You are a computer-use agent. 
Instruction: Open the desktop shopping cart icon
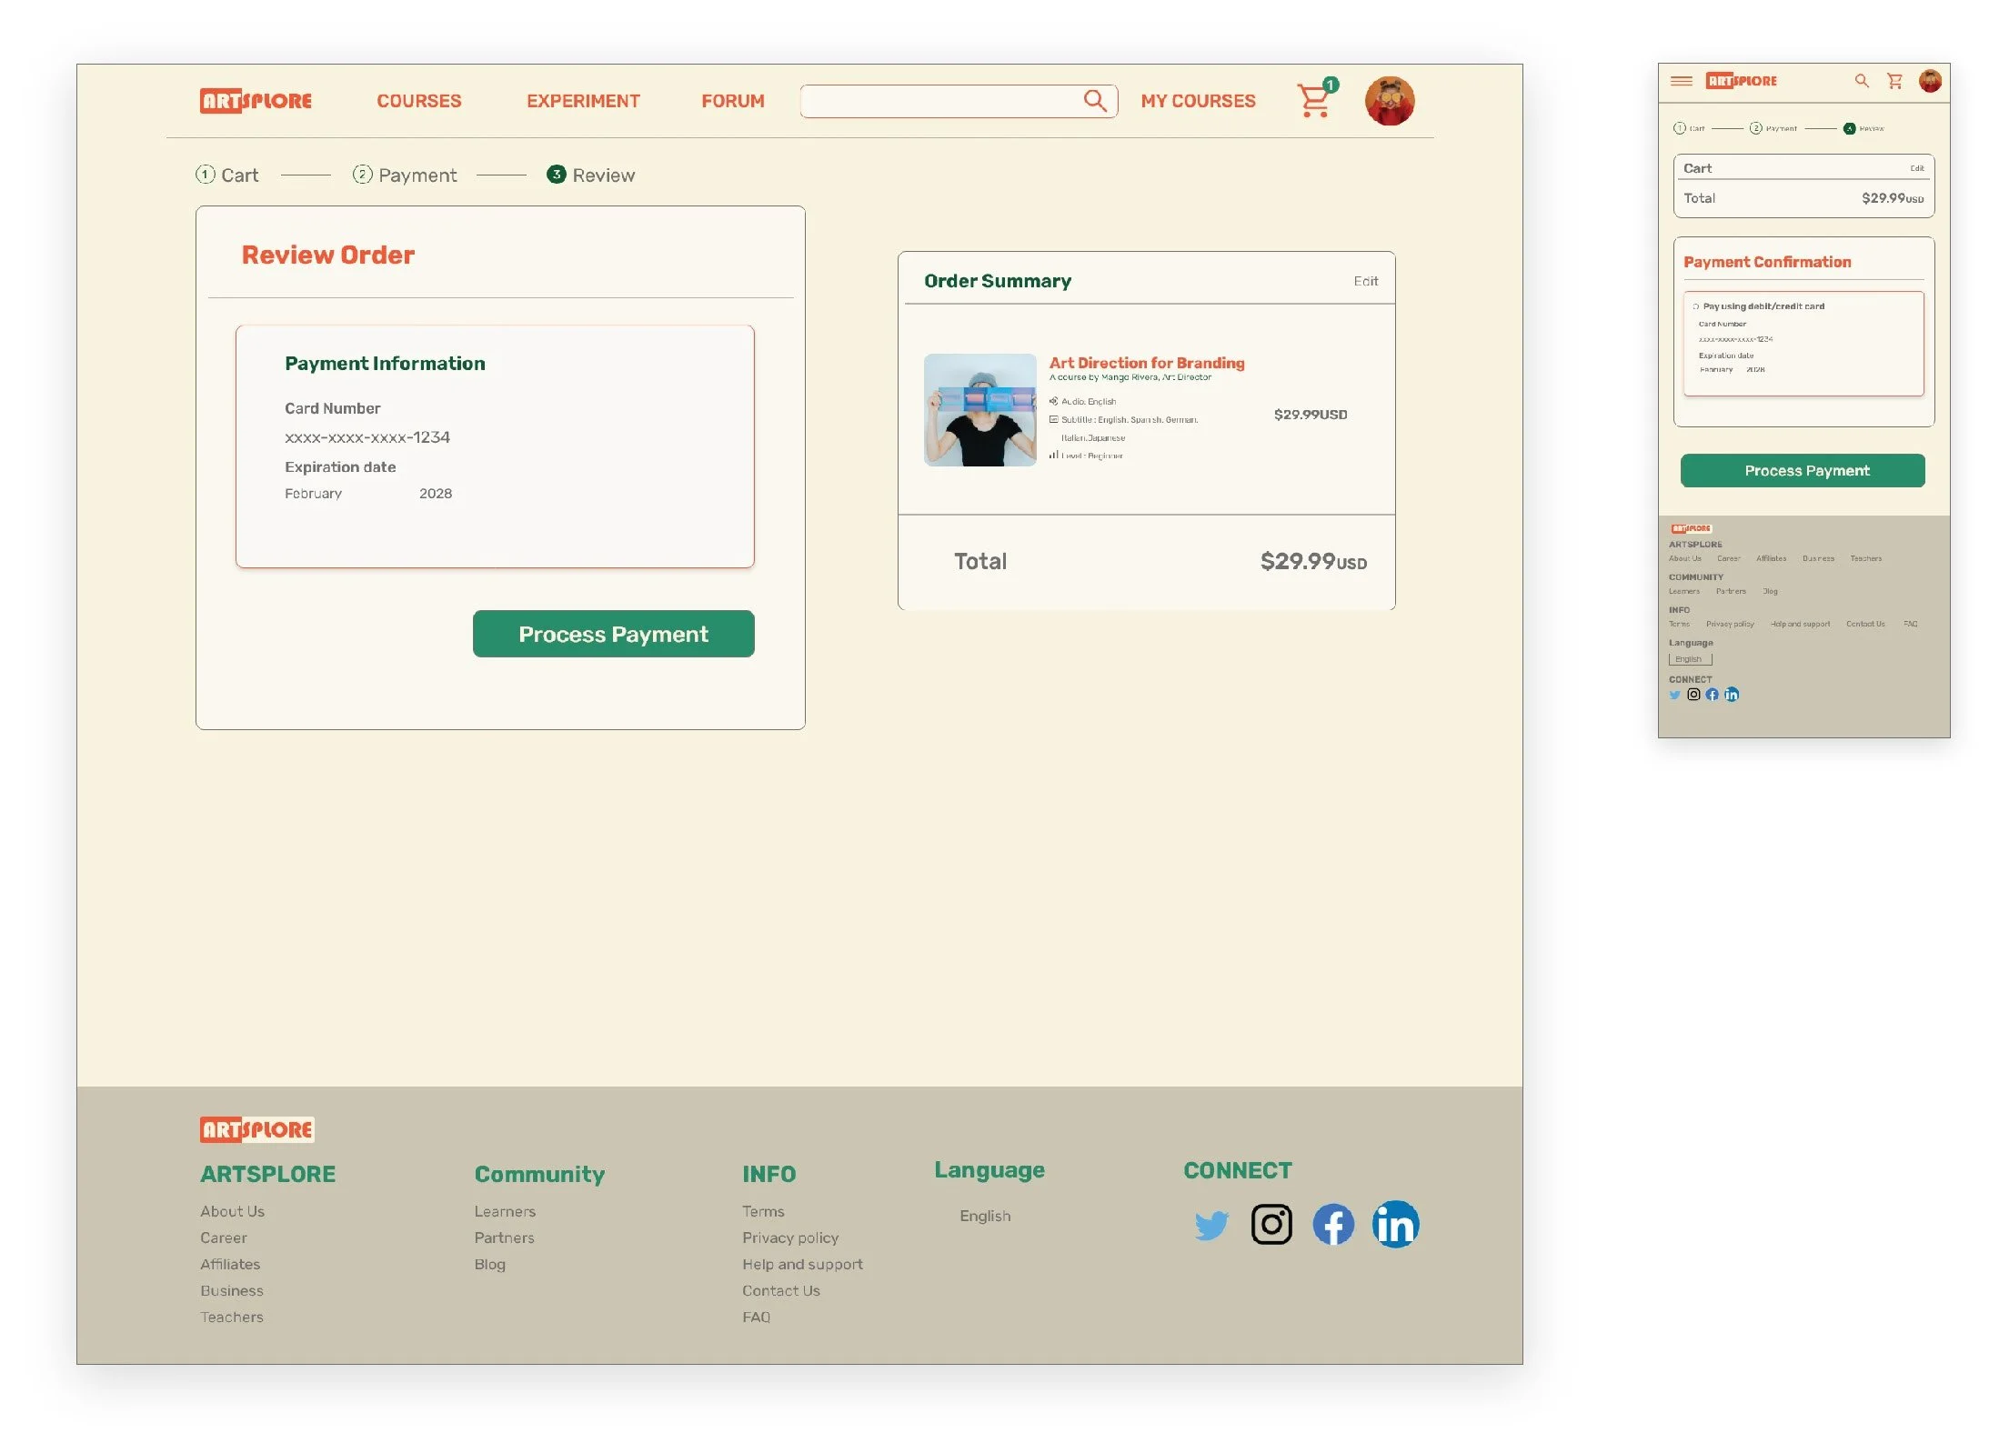[1312, 100]
